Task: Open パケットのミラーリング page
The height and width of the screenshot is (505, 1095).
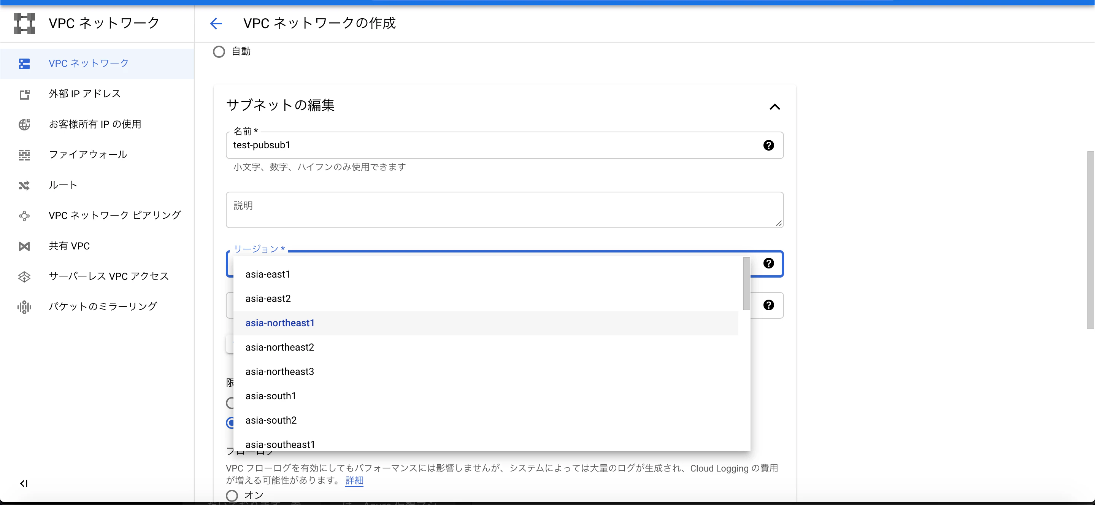Action: click(x=97, y=307)
